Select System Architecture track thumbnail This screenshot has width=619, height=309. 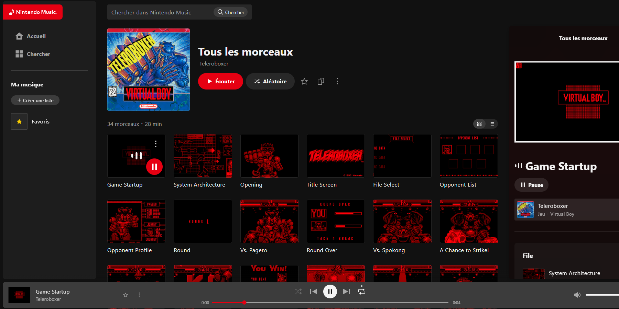tap(203, 156)
